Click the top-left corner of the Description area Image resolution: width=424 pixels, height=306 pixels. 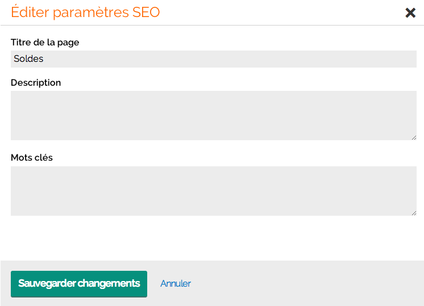[15, 95]
